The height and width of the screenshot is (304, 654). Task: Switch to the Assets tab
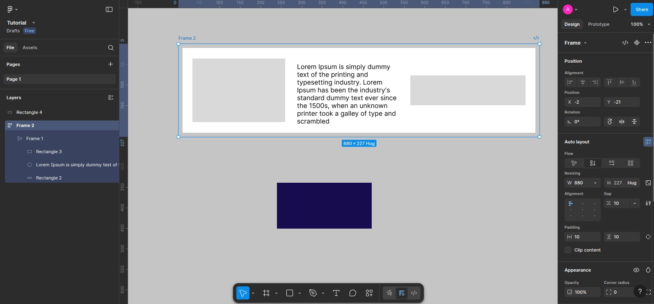coord(30,48)
